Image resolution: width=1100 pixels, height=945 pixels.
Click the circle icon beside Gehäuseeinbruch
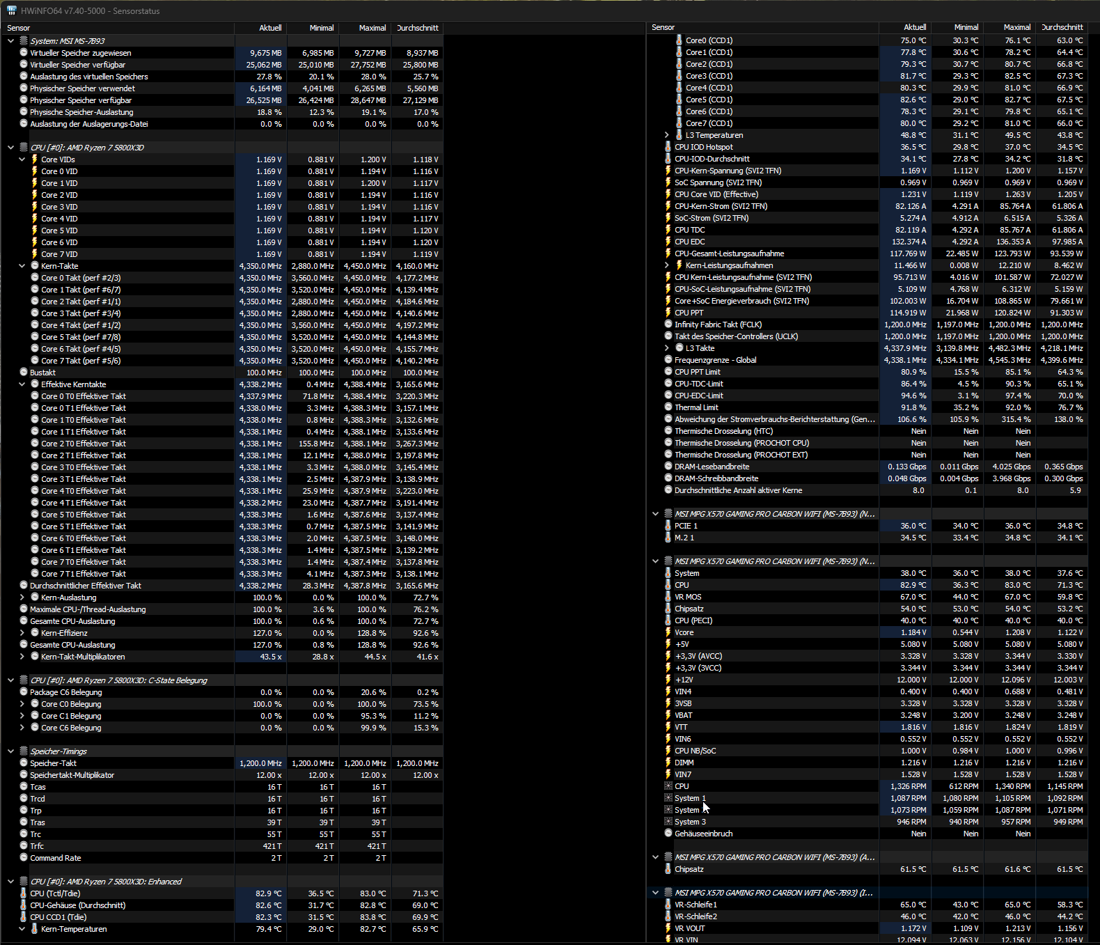(668, 833)
